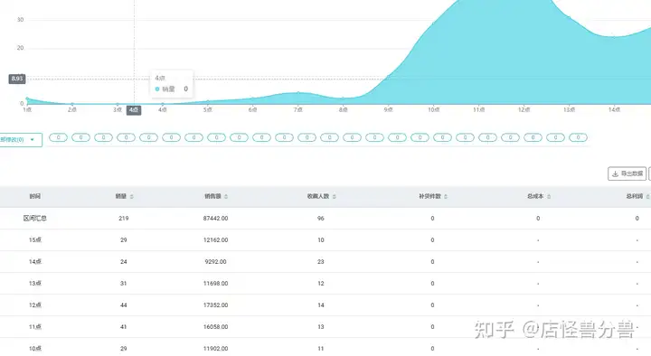This screenshot has height=356, width=651.
Task: Select revenue 9292.00 in 14点 row
Action: [x=215, y=262]
